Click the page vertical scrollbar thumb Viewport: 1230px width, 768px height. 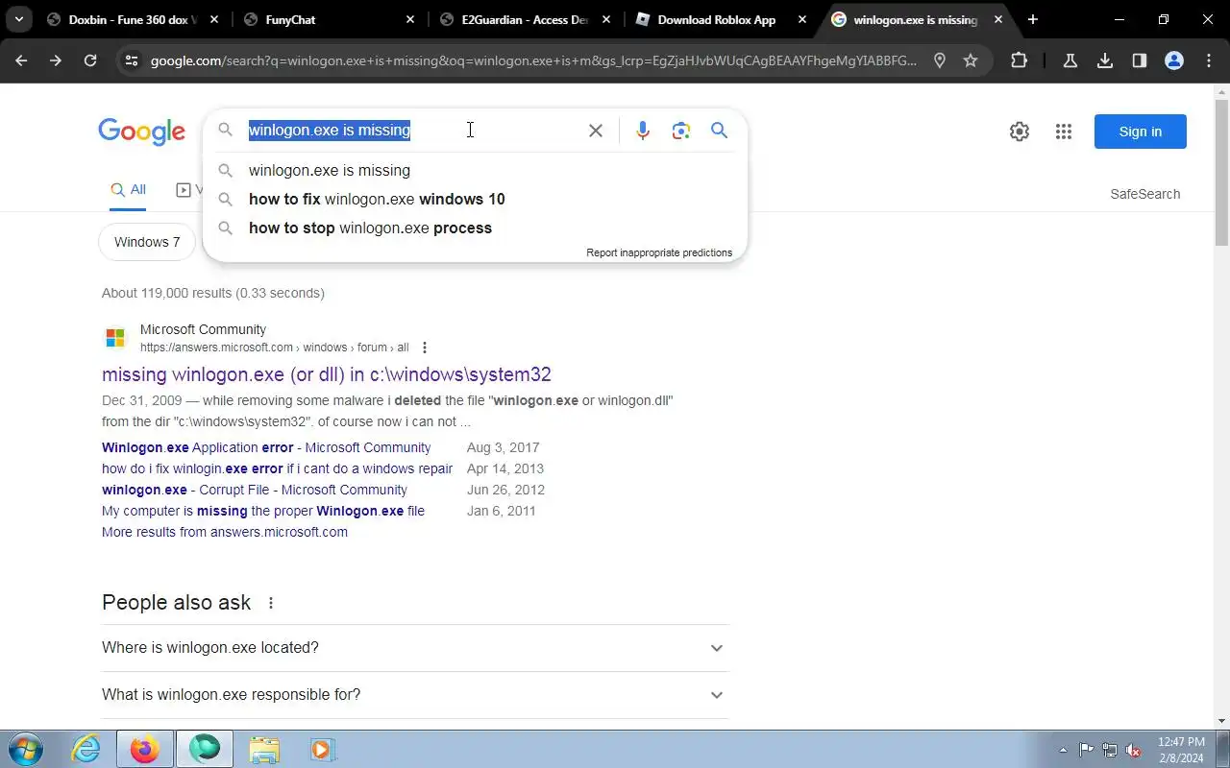click(1221, 173)
